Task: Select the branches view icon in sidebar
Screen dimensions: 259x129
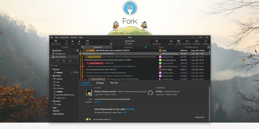Action: coord(58,61)
